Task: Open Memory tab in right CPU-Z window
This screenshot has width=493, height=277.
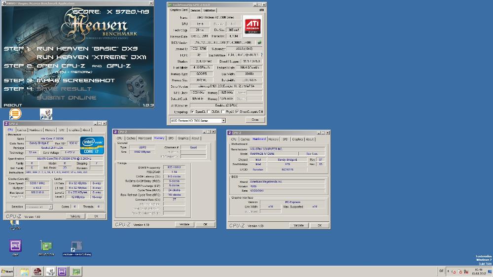Action: 273,139
